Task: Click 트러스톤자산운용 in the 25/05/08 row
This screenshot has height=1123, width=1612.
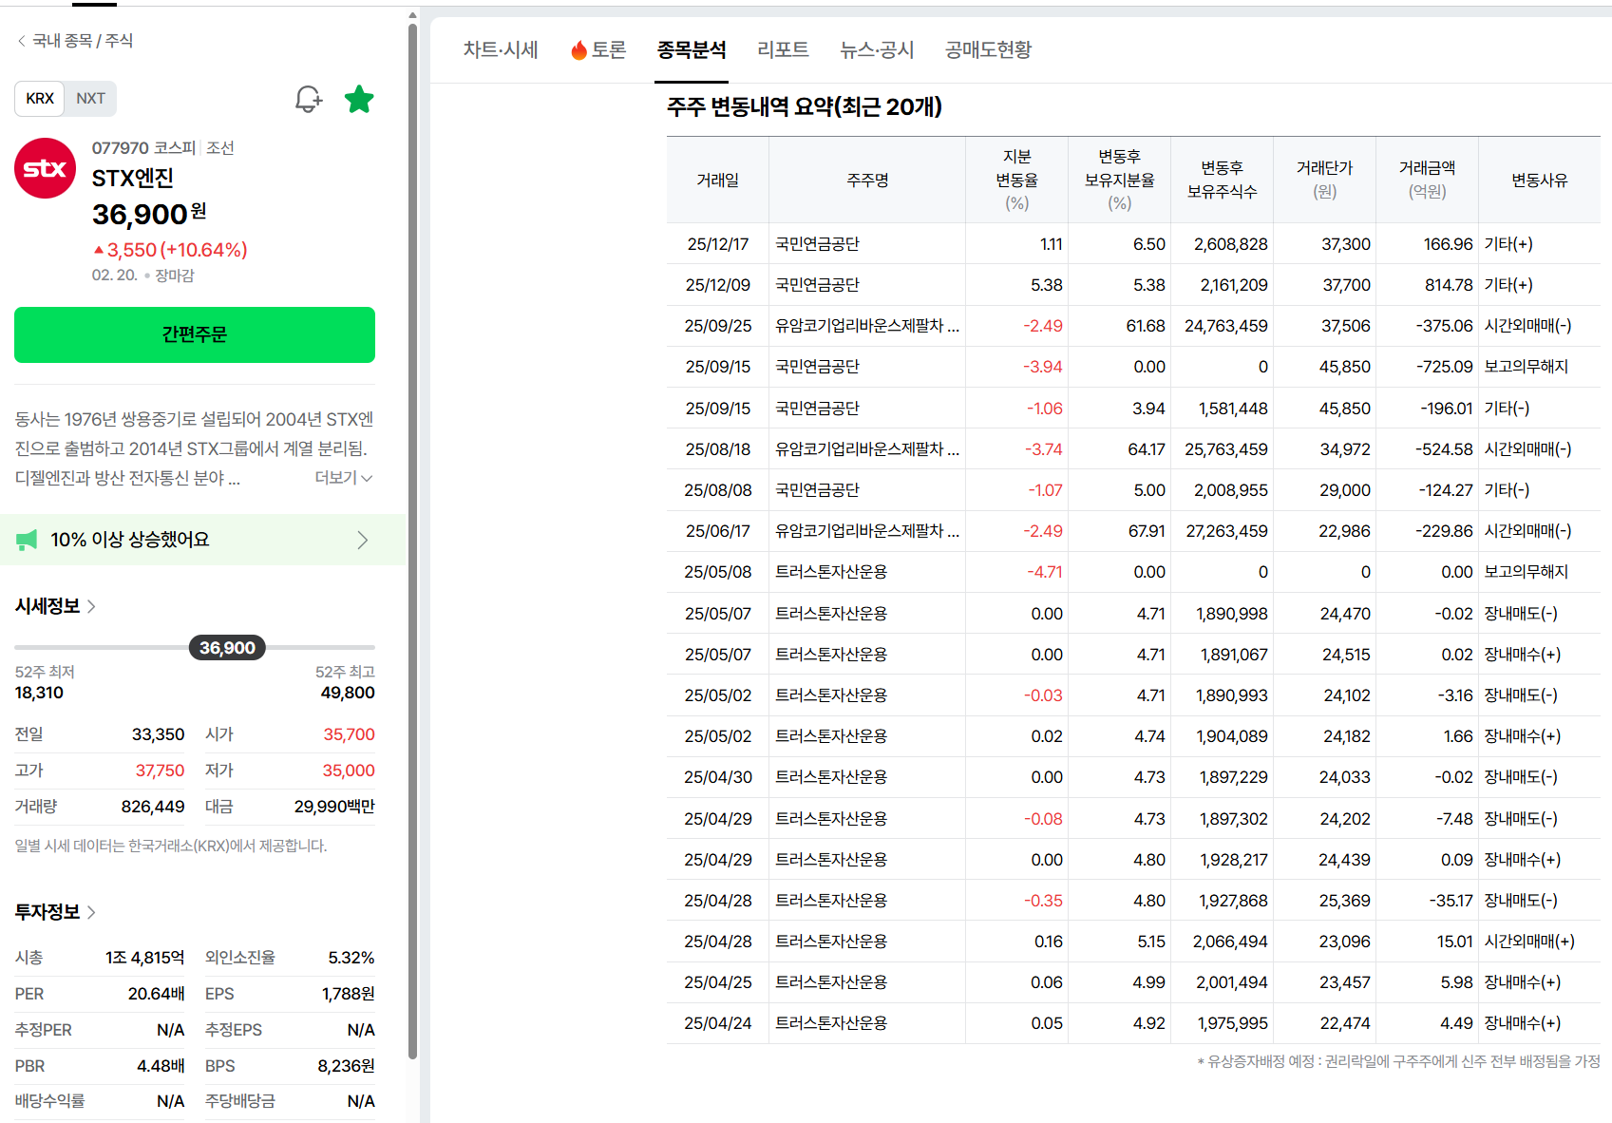Action: (x=831, y=572)
